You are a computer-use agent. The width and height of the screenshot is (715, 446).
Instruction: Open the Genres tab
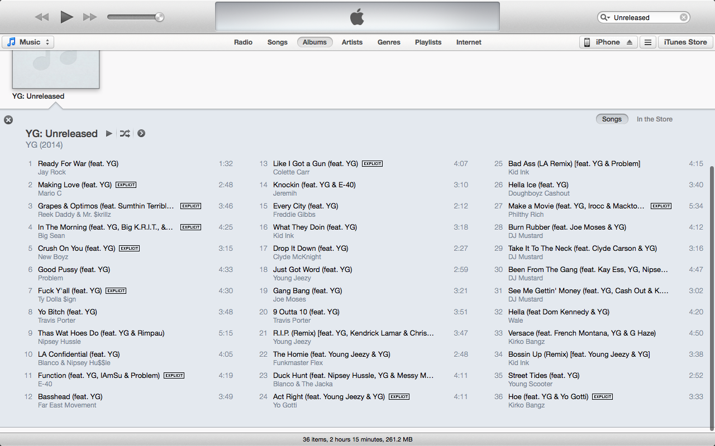click(389, 42)
